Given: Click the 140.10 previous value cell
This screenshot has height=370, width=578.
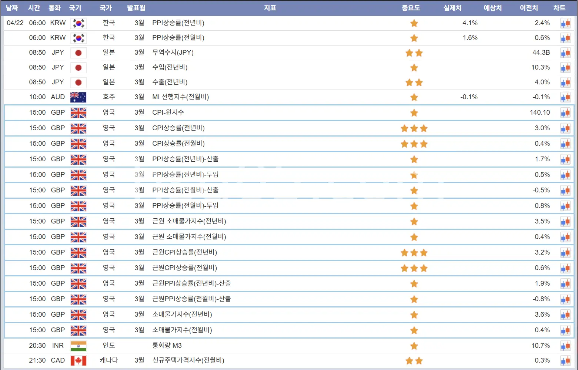Looking at the screenshot, I should pos(539,112).
